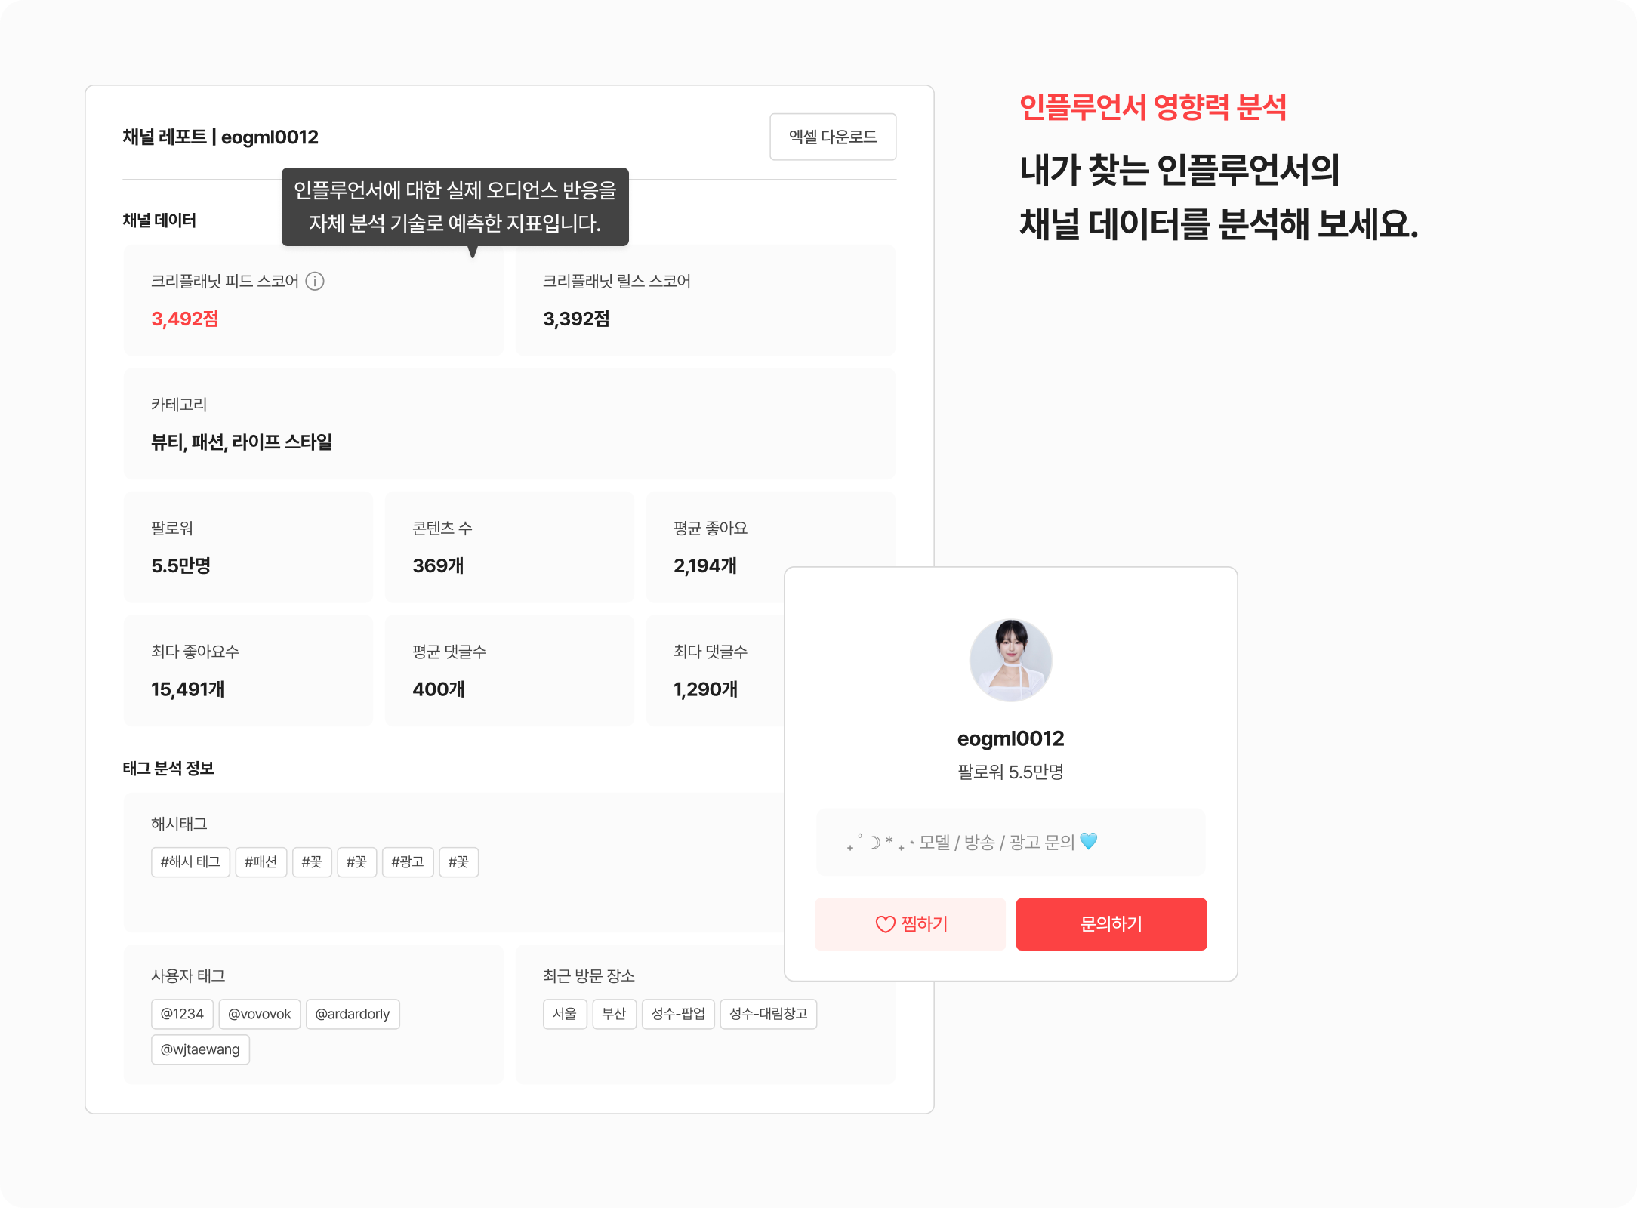The width and height of the screenshot is (1637, 1208).
Task: Select the #패션 hashtag chip
Action: [x=261, y=862]
